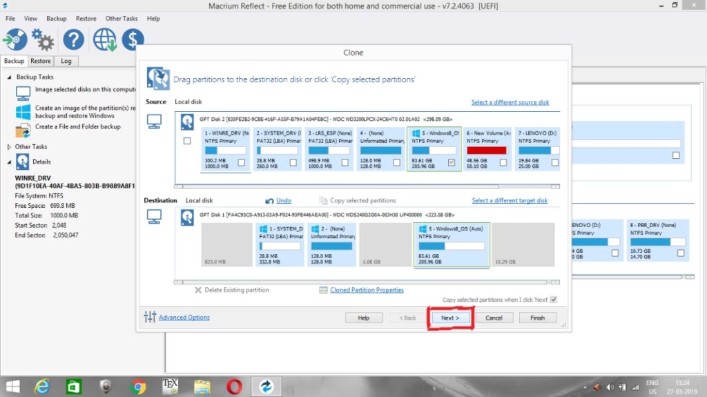This screenshot has height=397, width=707.
Task: Check the 2 - SYSTEM_DRV partition checkbox
Action: point(293,162)
